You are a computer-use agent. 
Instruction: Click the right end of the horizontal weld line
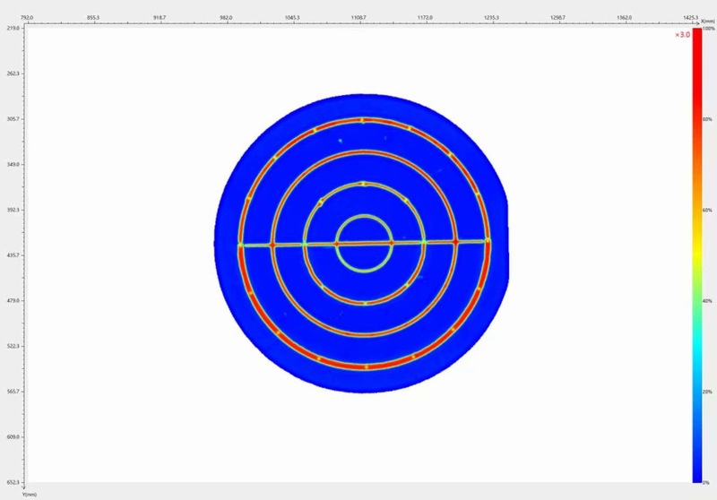pyautogui.click(x=488, y=242)
